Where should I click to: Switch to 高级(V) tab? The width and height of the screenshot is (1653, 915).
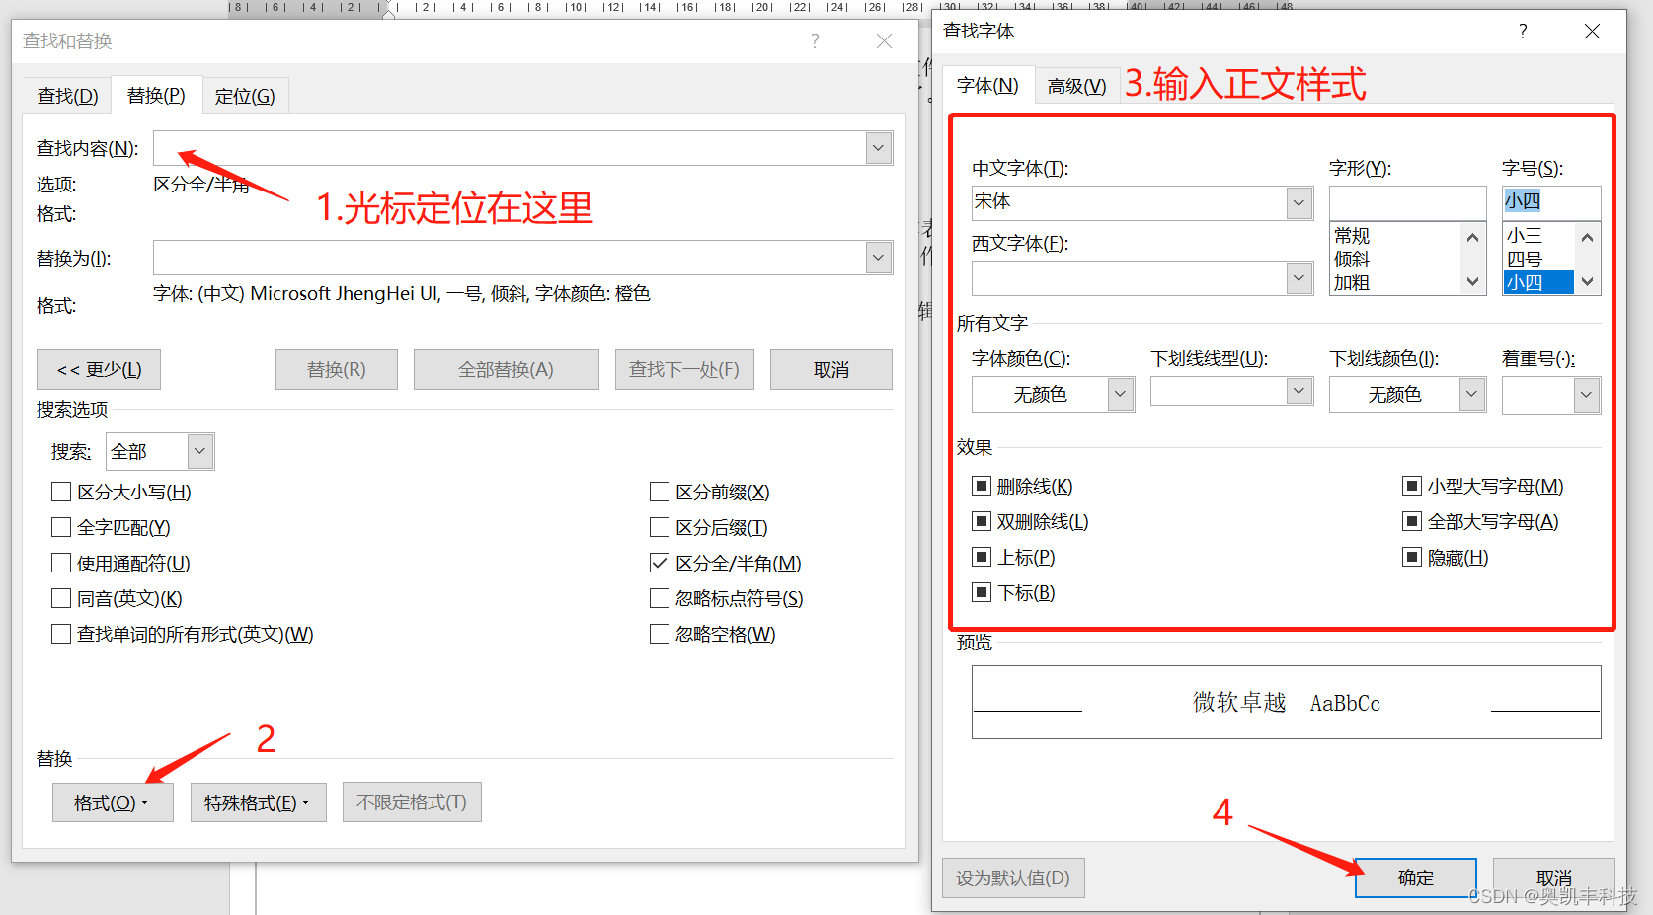(1077, 86)
